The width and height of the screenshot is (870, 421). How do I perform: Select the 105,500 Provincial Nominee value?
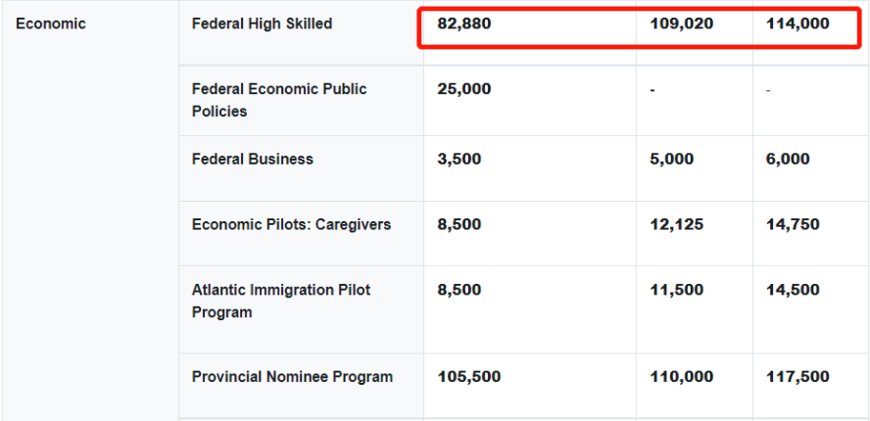(x=469, y=377)
